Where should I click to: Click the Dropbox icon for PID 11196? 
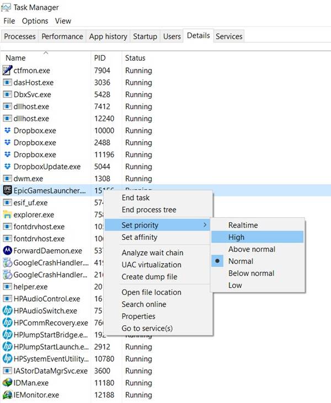[x=8, y=154]
